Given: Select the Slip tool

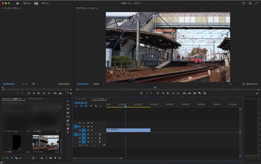Looking at the screenshot, I should pyautogui.click(x=68, y=116).
